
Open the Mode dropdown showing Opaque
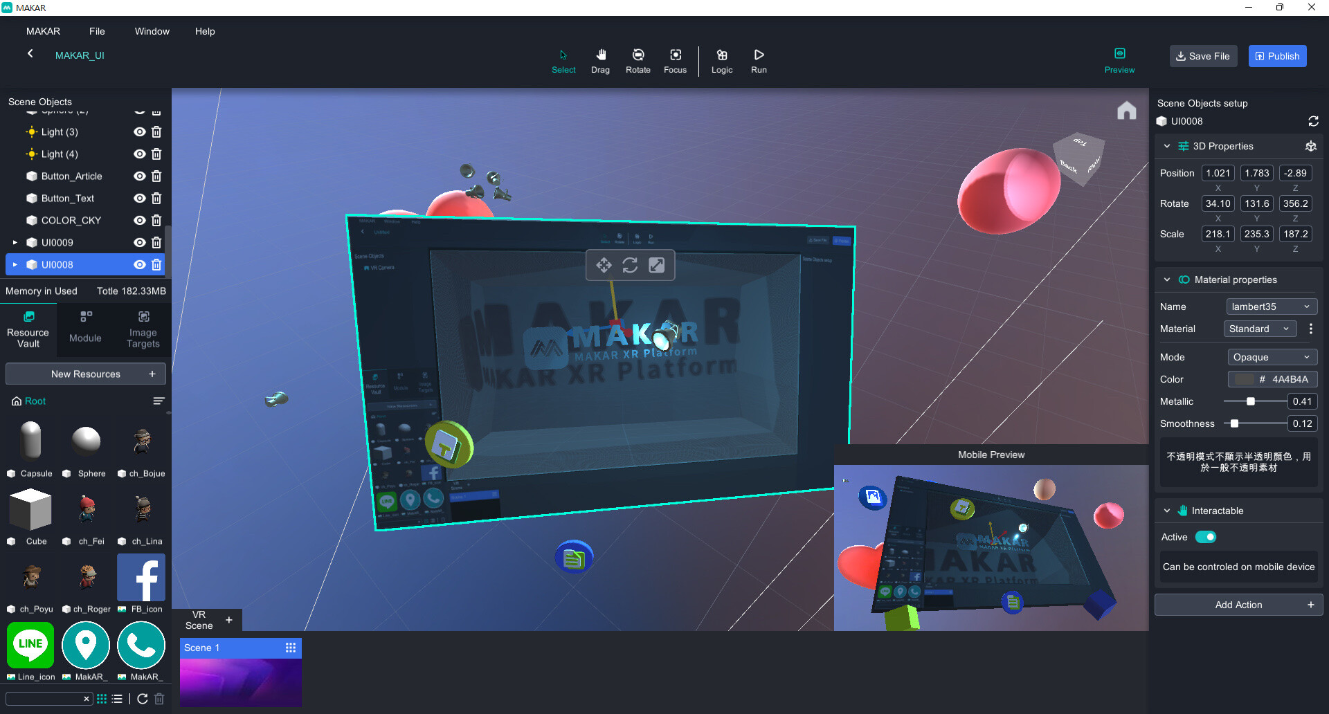(x=1272, y=357)
